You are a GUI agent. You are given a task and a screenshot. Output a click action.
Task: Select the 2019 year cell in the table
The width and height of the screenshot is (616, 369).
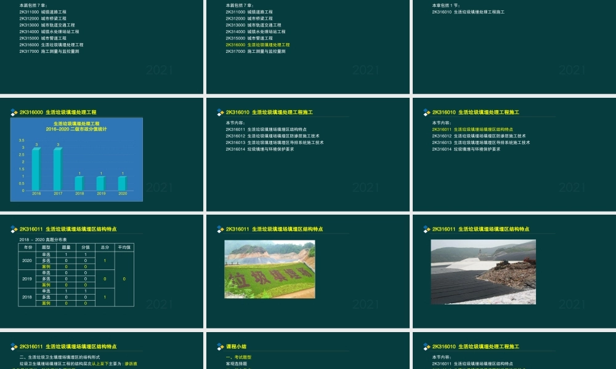click(x=28, y=279)
